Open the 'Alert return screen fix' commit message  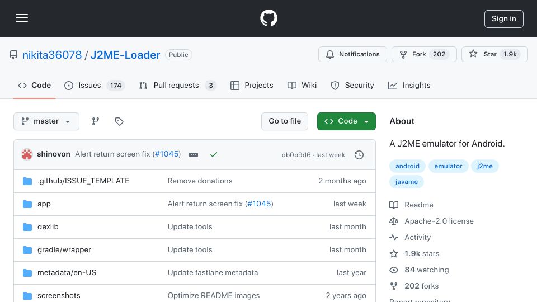[112, 154]
